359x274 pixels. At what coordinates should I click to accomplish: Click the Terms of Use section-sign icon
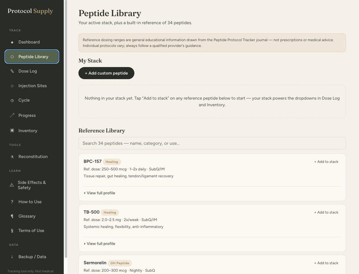[12, 231]
